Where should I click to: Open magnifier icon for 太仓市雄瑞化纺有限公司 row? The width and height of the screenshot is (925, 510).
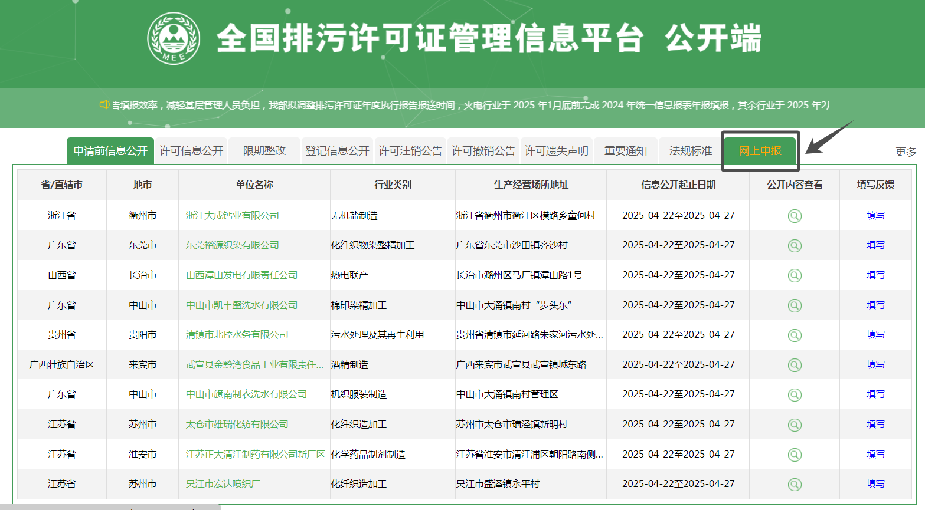point(795,425)
